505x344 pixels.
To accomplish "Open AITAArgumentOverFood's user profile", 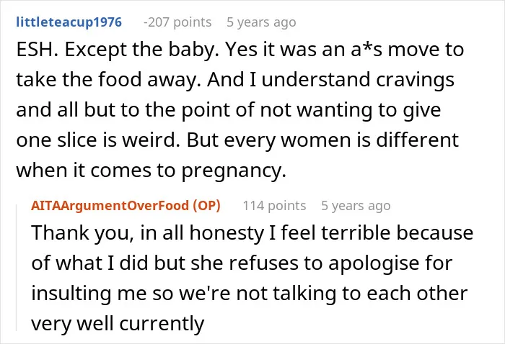I will coord(111,206).
